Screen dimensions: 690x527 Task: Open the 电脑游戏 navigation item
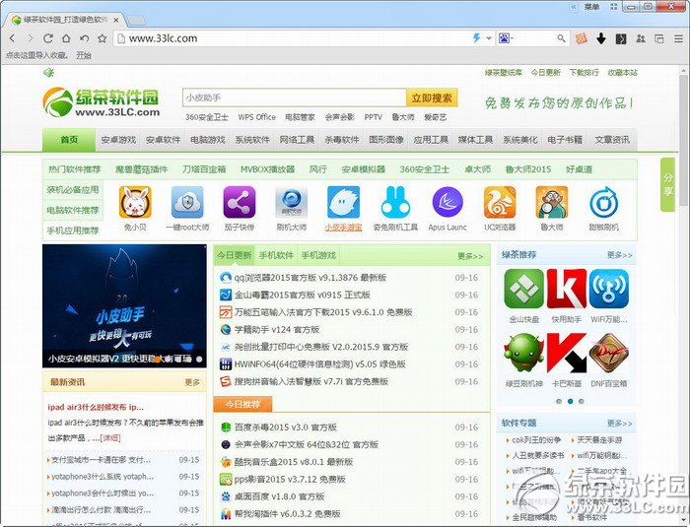tap(208, 140)
